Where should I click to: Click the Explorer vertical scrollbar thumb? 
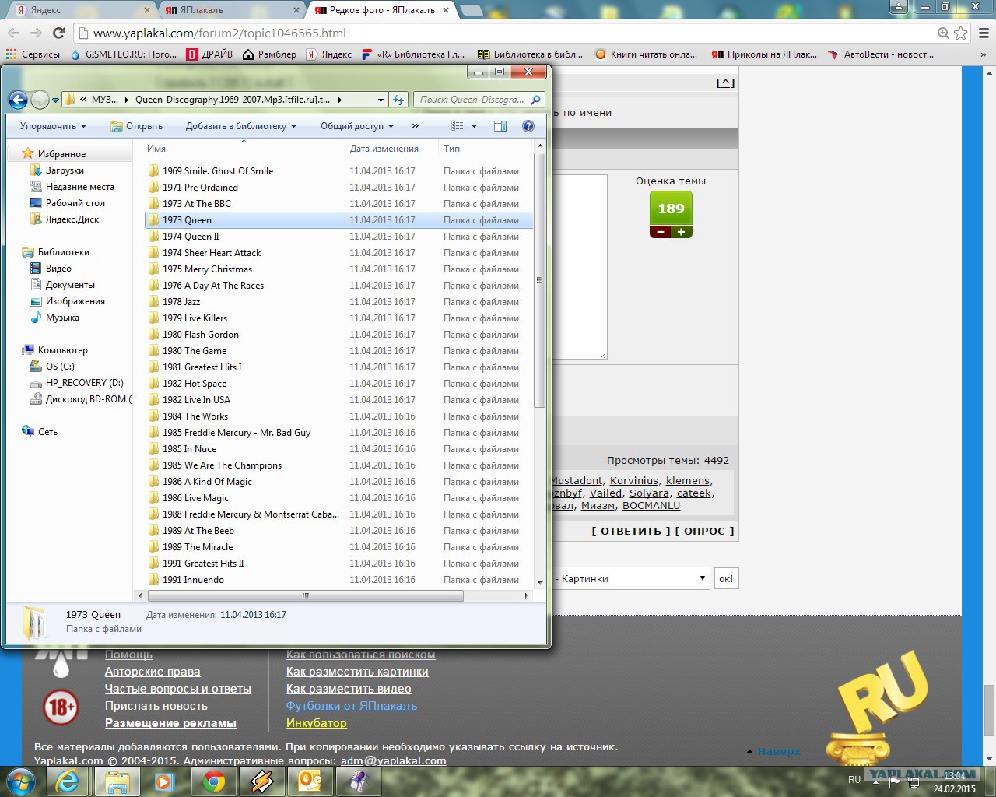click(540, 280)
